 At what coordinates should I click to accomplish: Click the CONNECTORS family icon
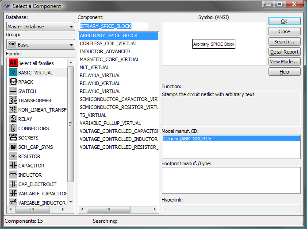(13, 128)
